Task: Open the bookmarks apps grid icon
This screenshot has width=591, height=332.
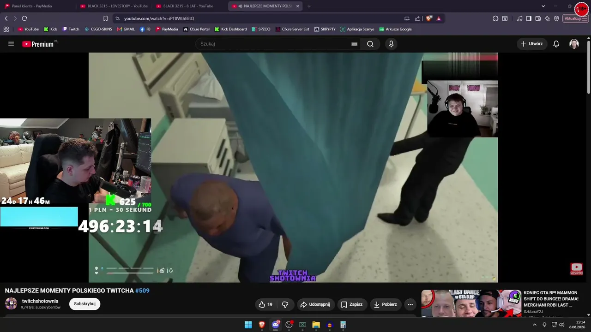Action: tap(6, 29)
